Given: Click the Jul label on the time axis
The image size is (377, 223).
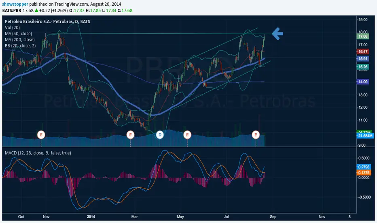Looking at the screenshot, I should coord(226,217).
